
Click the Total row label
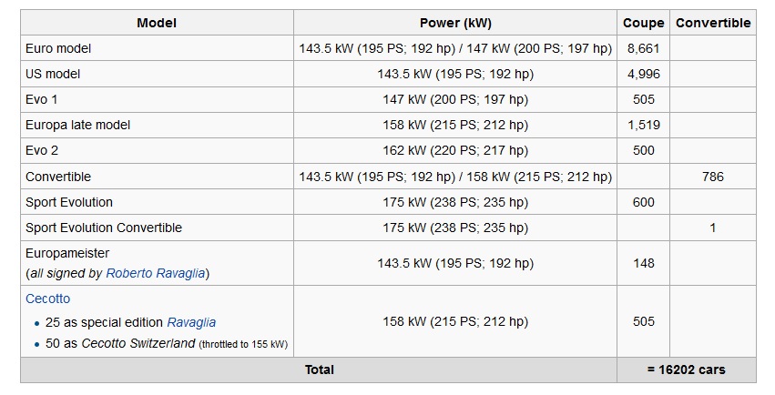coord(319,370)
